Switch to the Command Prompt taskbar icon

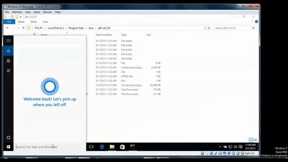point(133,147)
